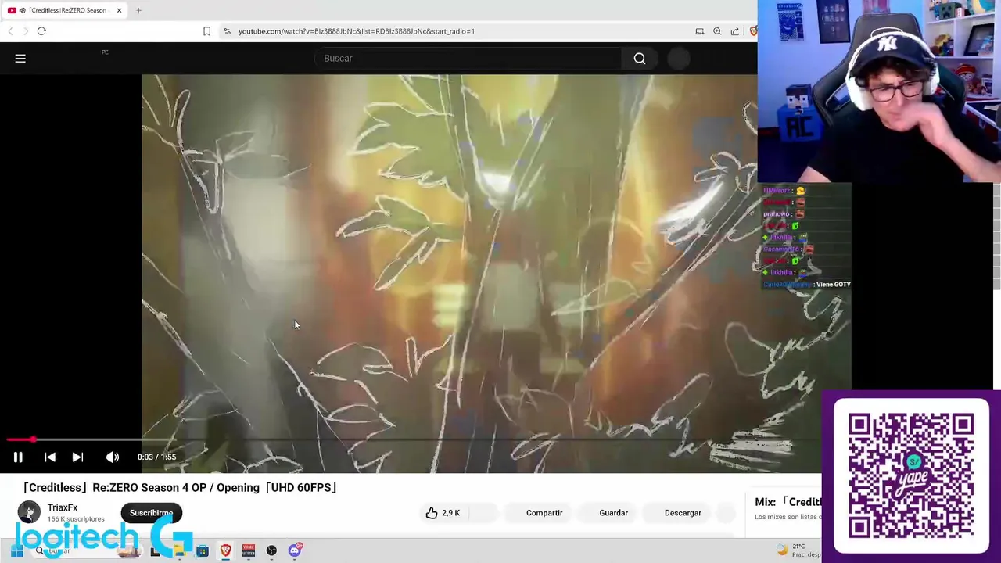The height and width of the screenshot is (563, 1001).
Task: Open the TriaxFx channel avatar
Action: coord(29,512)
